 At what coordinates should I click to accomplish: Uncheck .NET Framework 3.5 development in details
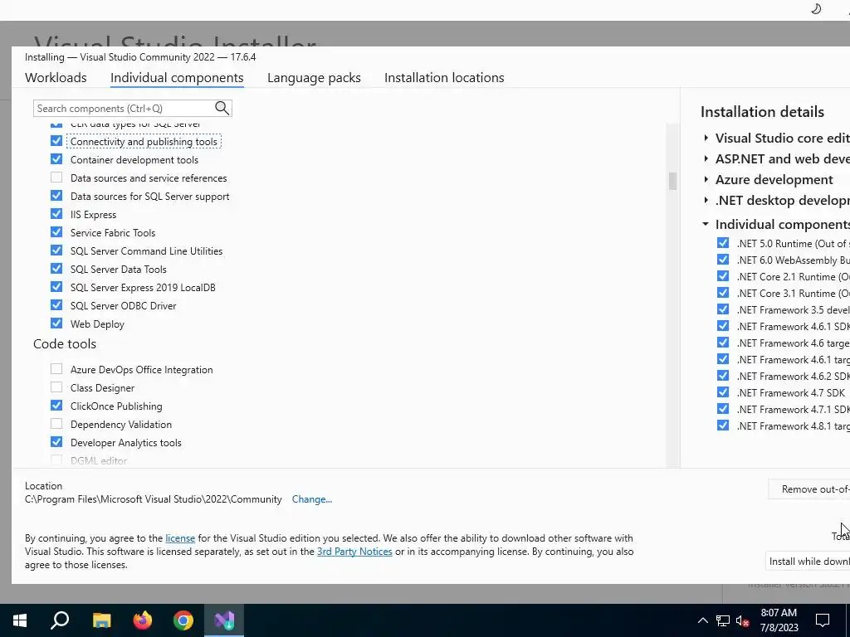pyautogui.click(x=723, y=309)
